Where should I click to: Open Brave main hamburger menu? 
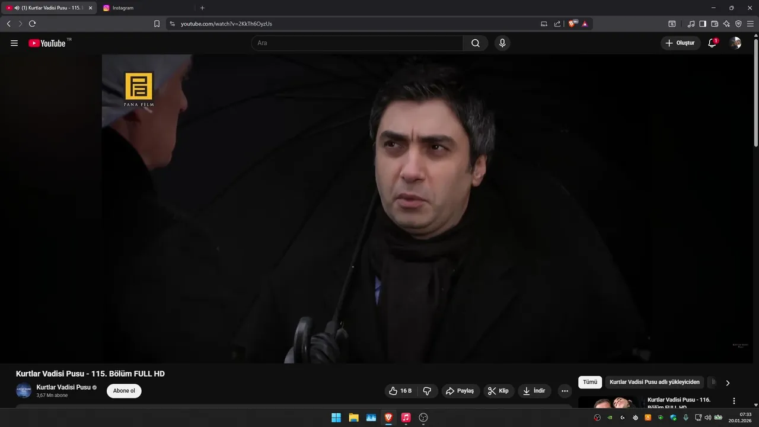(x=750, y=24)
